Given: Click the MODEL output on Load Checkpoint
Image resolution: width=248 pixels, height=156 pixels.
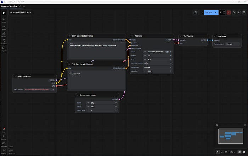Looking at the screenshot, I should [57, 80].
